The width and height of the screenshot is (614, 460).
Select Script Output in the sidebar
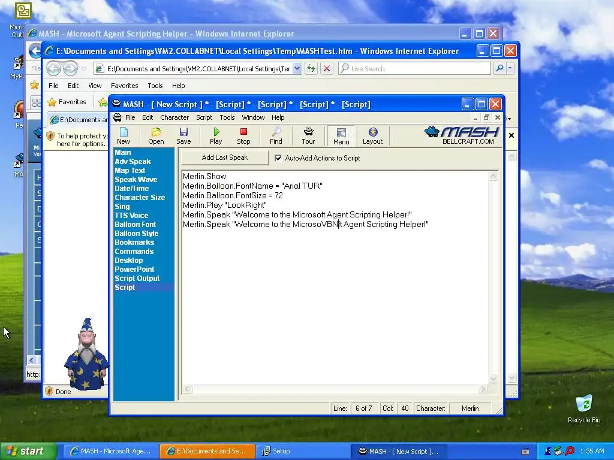pos(137,279)
